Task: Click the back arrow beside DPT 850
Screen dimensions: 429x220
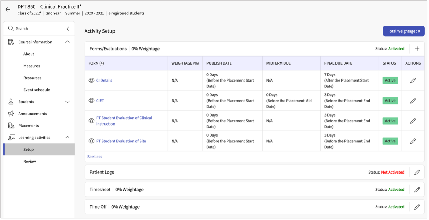Action: (8, 10)
